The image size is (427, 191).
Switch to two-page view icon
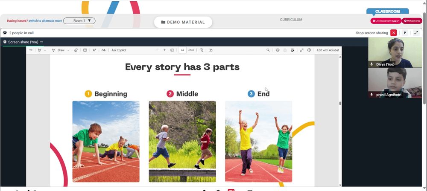[211, 50]
